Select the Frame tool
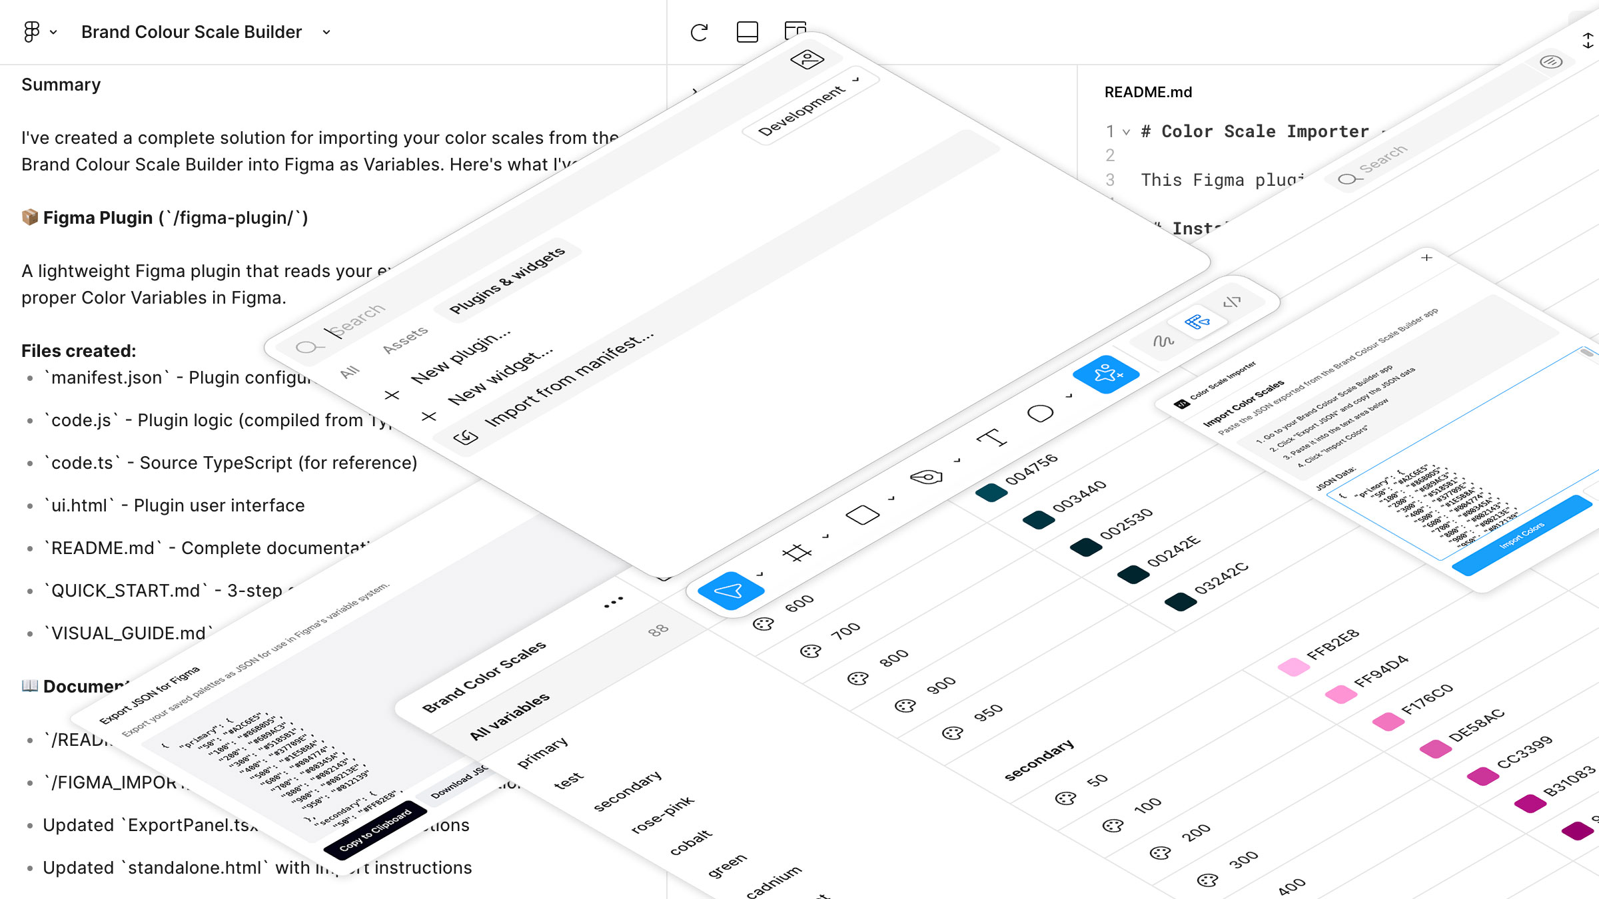1599x899 pixels. point(797,552)
